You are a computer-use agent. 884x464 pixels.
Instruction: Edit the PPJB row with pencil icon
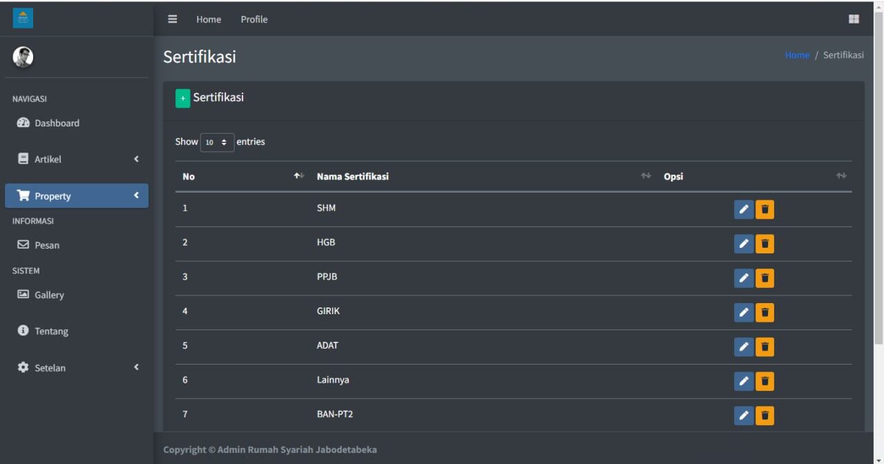(x=743, y=278)
